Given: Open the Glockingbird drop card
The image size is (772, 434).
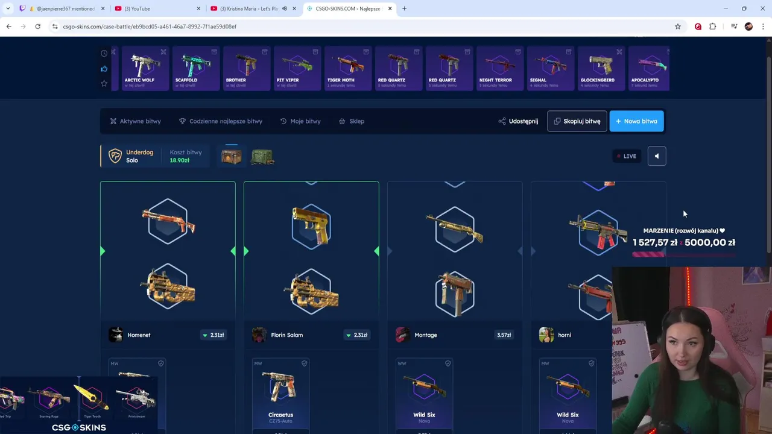Looking at the screenshot, I should [601, 68].
